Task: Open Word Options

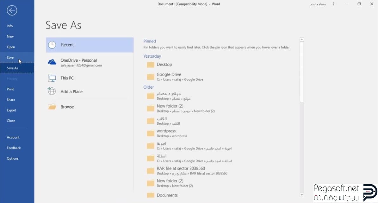Action: tap(17, 158)
